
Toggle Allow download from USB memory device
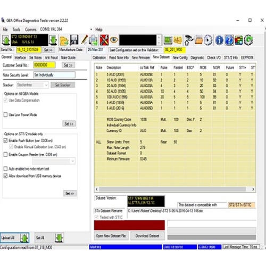point(5,176)
